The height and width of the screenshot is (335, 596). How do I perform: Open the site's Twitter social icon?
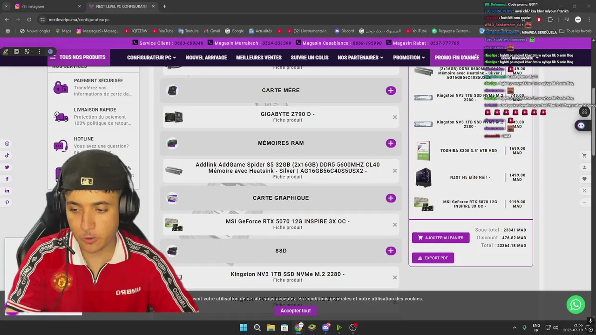pos(7,167)
